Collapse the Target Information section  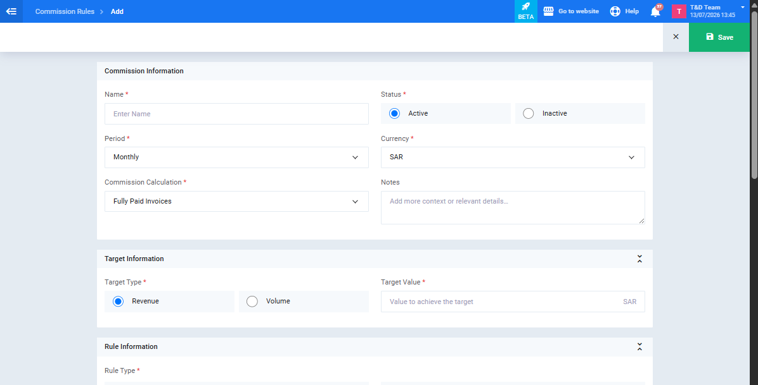click(x=639, y=259)
